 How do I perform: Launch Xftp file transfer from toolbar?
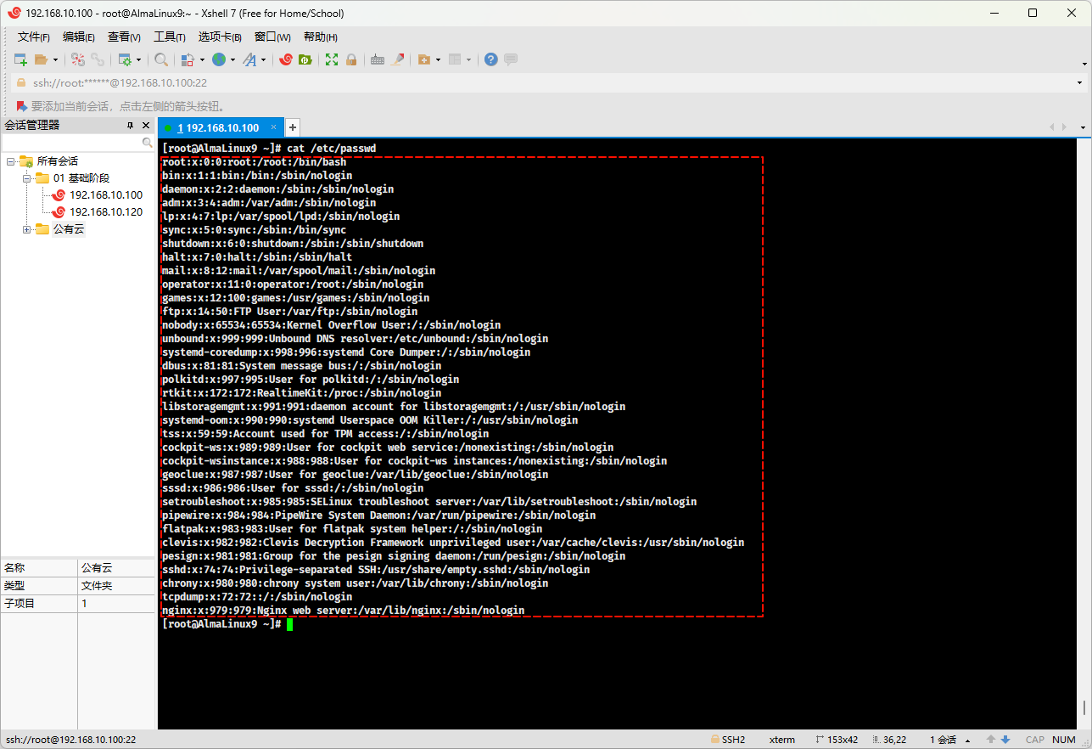coord(305,59)
